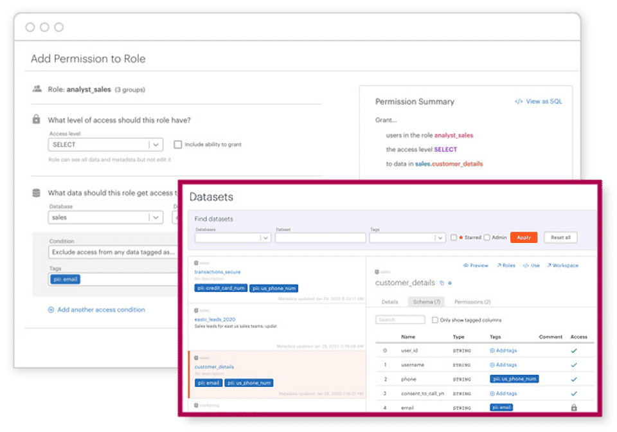Click the lock icon beside access level question

tap(36, 119)
